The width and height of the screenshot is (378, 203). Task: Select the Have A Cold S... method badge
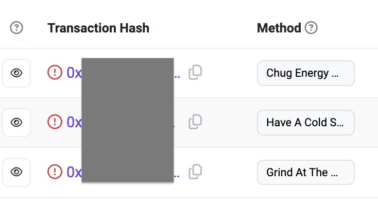click(x=306, y=123)
